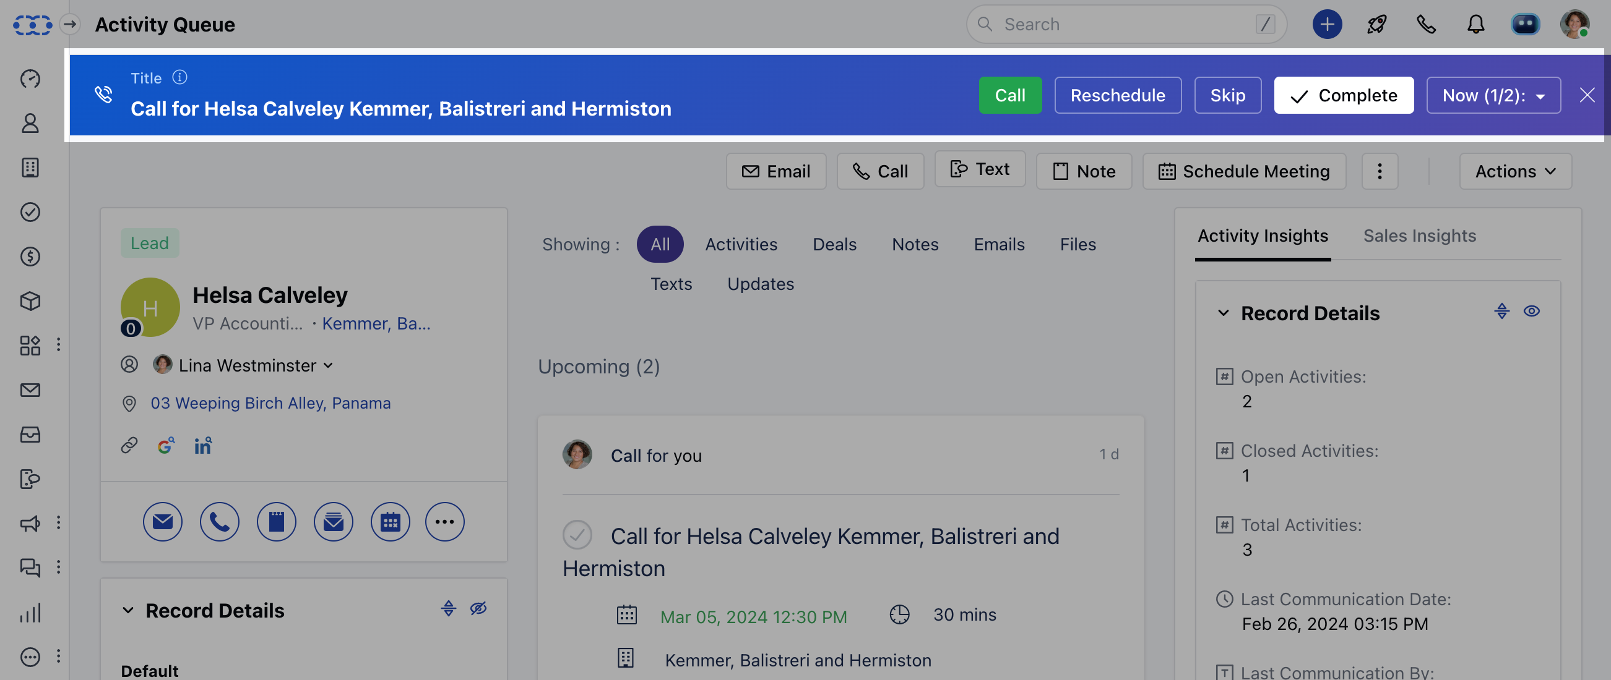Open the text messages icon in sidebar
1611x680 pixels.
point(30,479)
